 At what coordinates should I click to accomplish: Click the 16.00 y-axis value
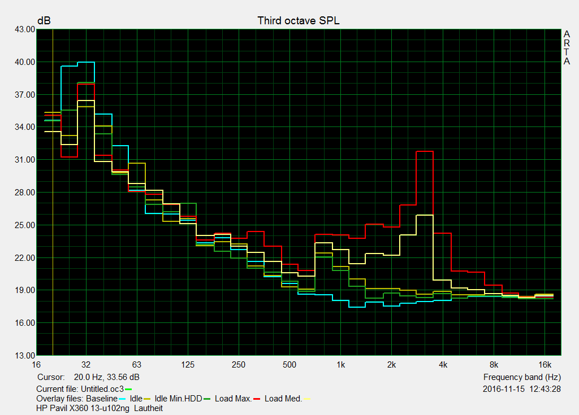(25, 323)
